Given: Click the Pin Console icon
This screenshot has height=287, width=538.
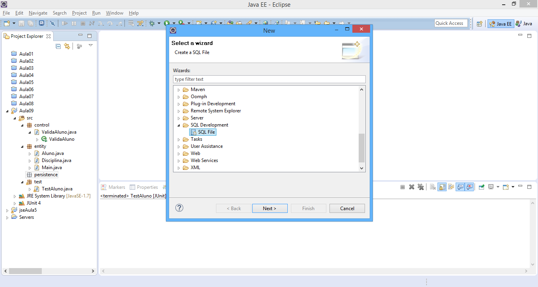Looking at the screenshot, I should click(x=481, y=187).
